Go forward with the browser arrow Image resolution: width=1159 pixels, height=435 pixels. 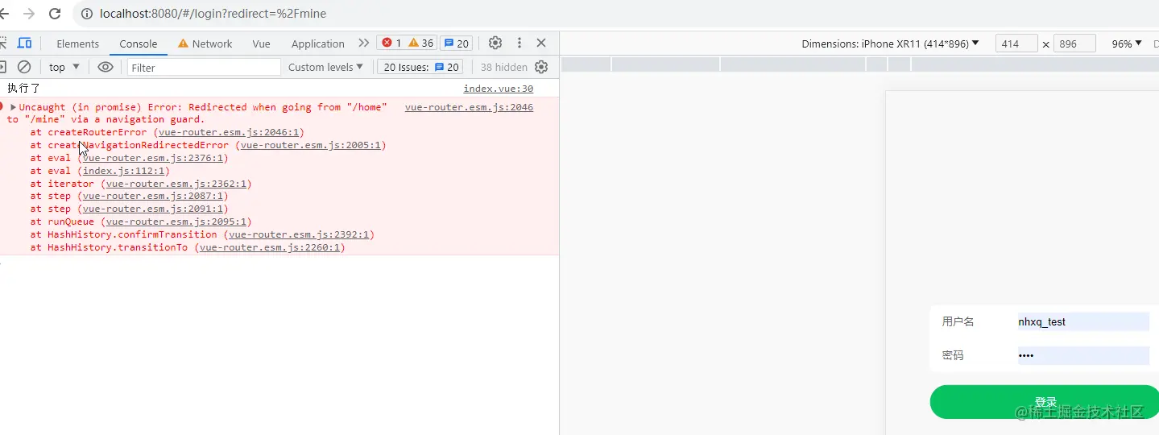pos(29,14)
